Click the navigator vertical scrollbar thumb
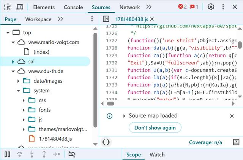 pyautogui.click(x=95, y=80)
